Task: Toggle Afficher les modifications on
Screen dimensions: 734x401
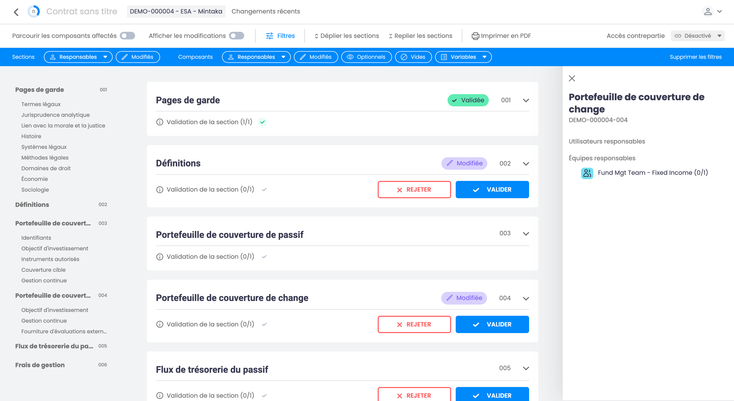Action: 236,36
